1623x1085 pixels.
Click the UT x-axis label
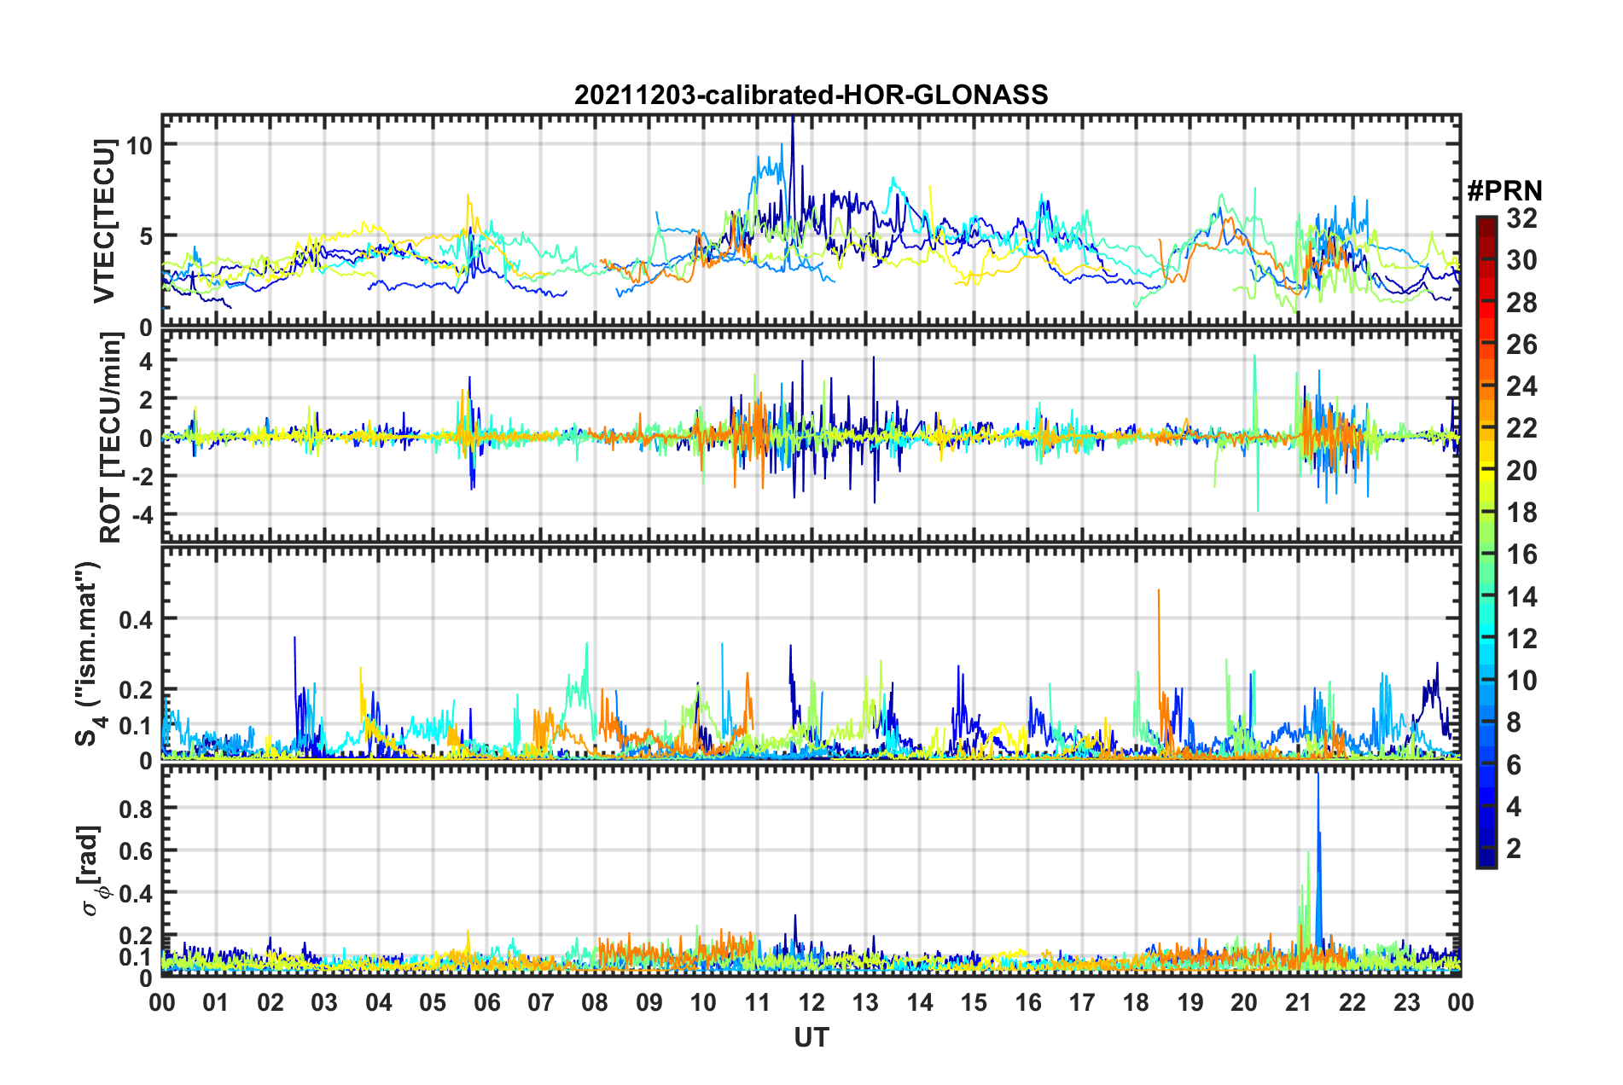click(x=811, y=1037)
